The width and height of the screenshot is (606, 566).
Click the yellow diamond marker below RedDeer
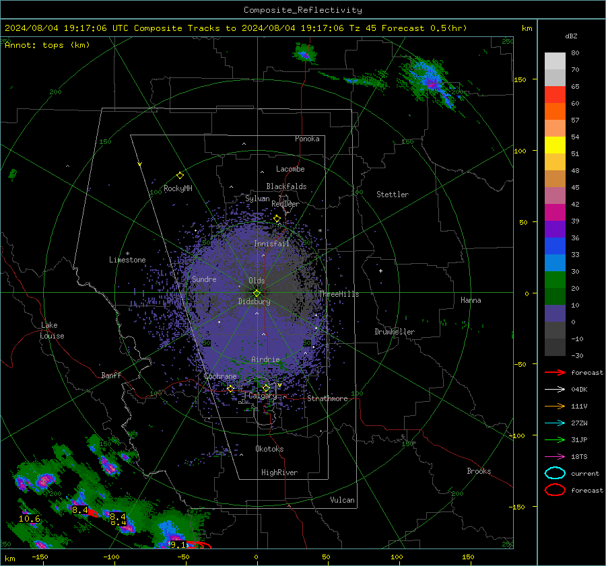(277, 219)
